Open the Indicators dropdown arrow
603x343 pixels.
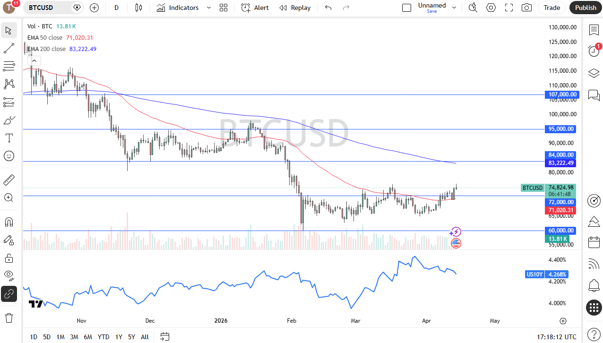[208, 8]
